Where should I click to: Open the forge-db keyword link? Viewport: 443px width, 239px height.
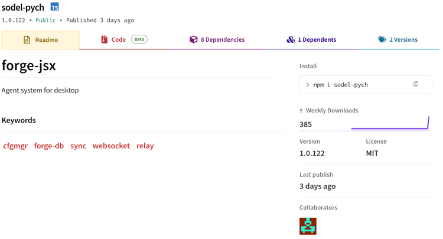(x=49, y=146)
